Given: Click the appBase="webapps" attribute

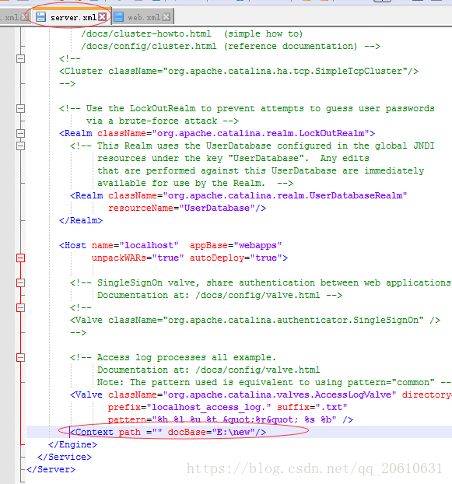Looking at the screenshot, I should pos(236,245).
